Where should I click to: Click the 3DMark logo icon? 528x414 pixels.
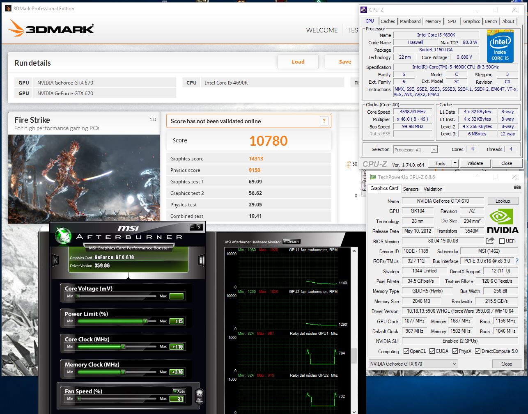coord(16,28)
